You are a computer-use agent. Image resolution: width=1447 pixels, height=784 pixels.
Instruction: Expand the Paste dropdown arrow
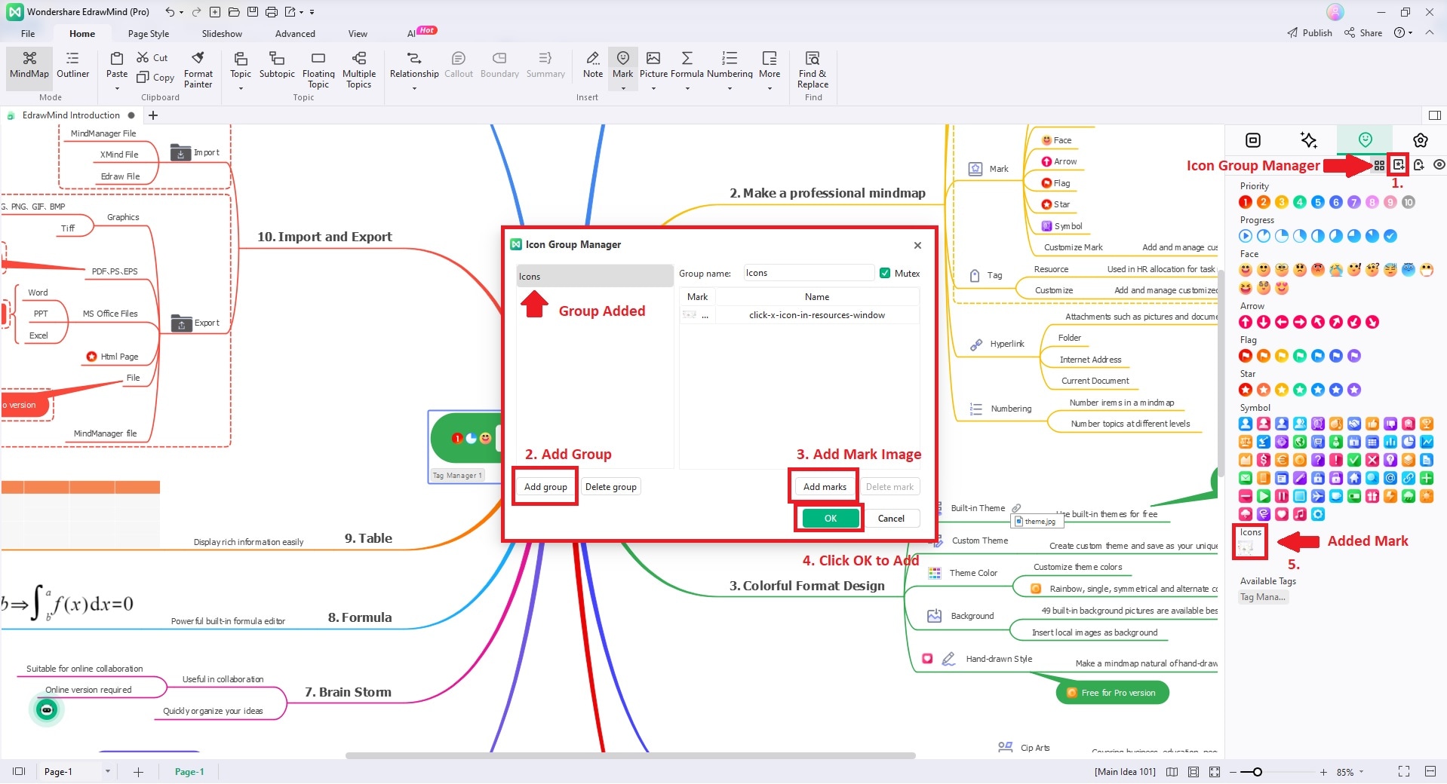pos(117,88)
